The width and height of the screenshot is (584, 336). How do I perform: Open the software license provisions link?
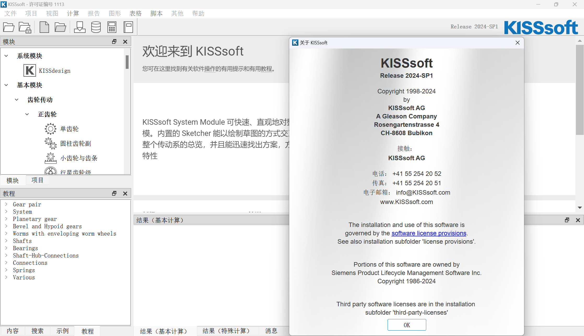point(429,233)
